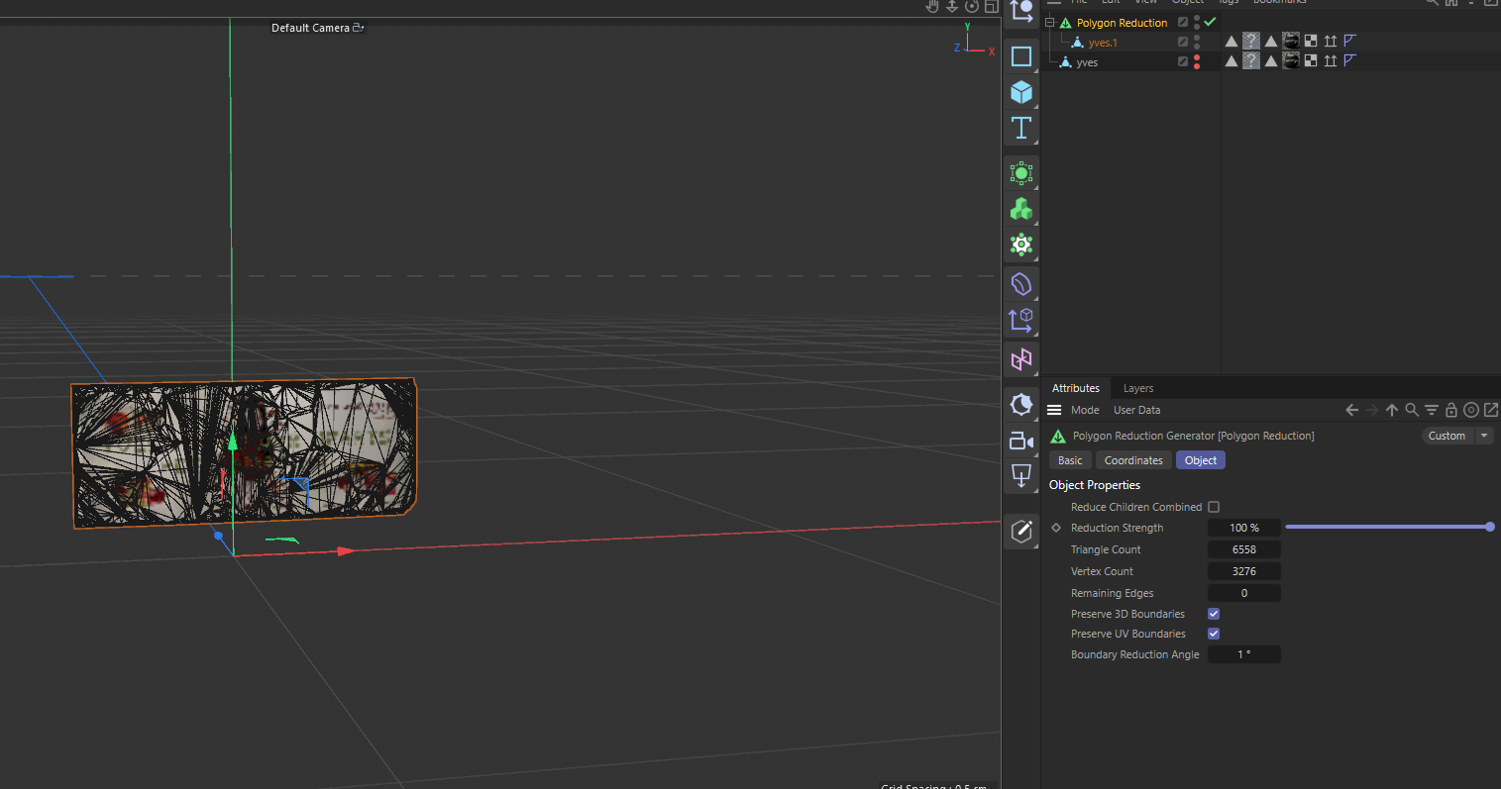
Task: Click the Phong tag on yves.1
Action: point(1350,41)
